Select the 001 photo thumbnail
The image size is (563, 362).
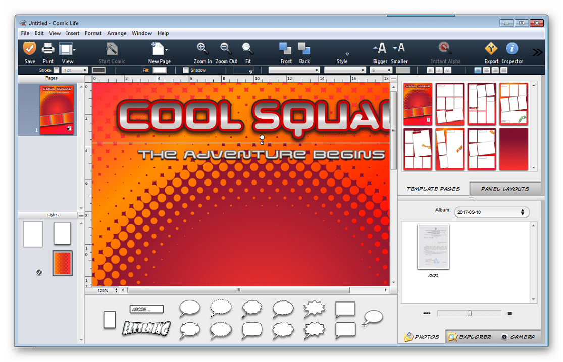pos(433,247)
